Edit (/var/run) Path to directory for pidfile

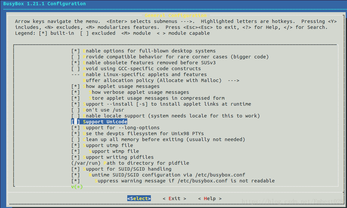point(130,163)
